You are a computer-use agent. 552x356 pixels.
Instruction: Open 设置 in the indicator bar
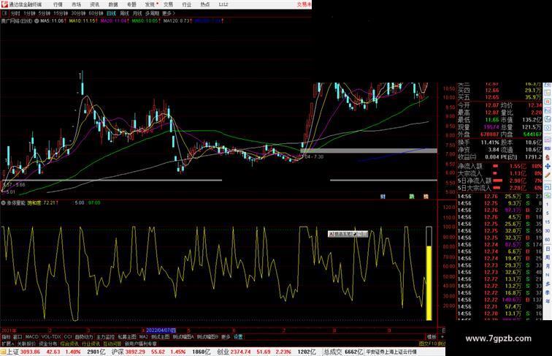238,337
